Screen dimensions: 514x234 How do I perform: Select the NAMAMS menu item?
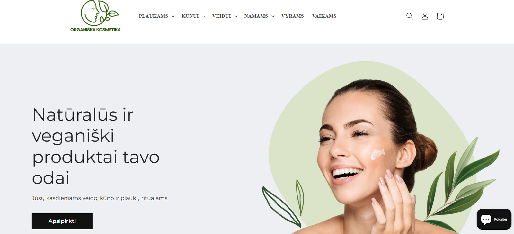point(256,16)
